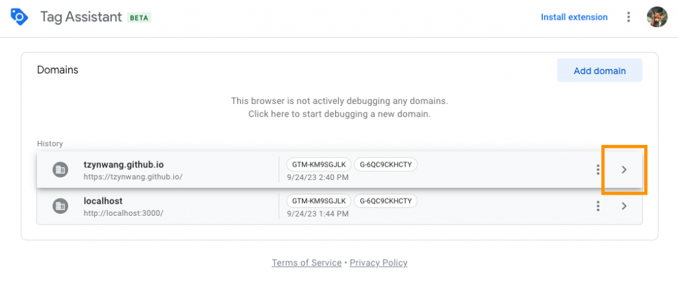
Task: Open the header three-dot options menu
Action: 628,17
